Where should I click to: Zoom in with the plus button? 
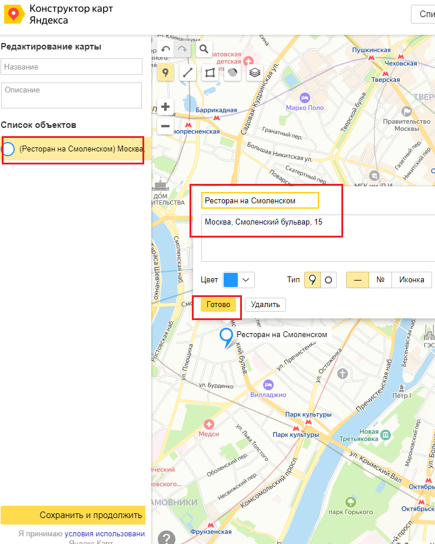click(165, 107)
